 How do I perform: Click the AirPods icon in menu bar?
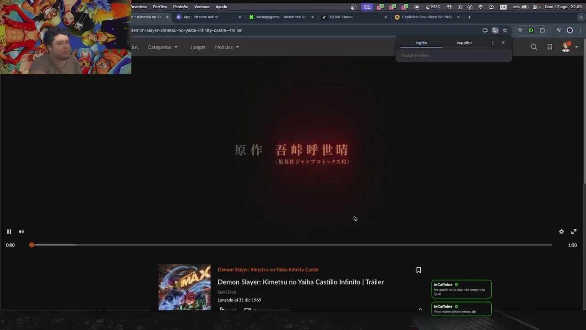pos(449,7)
